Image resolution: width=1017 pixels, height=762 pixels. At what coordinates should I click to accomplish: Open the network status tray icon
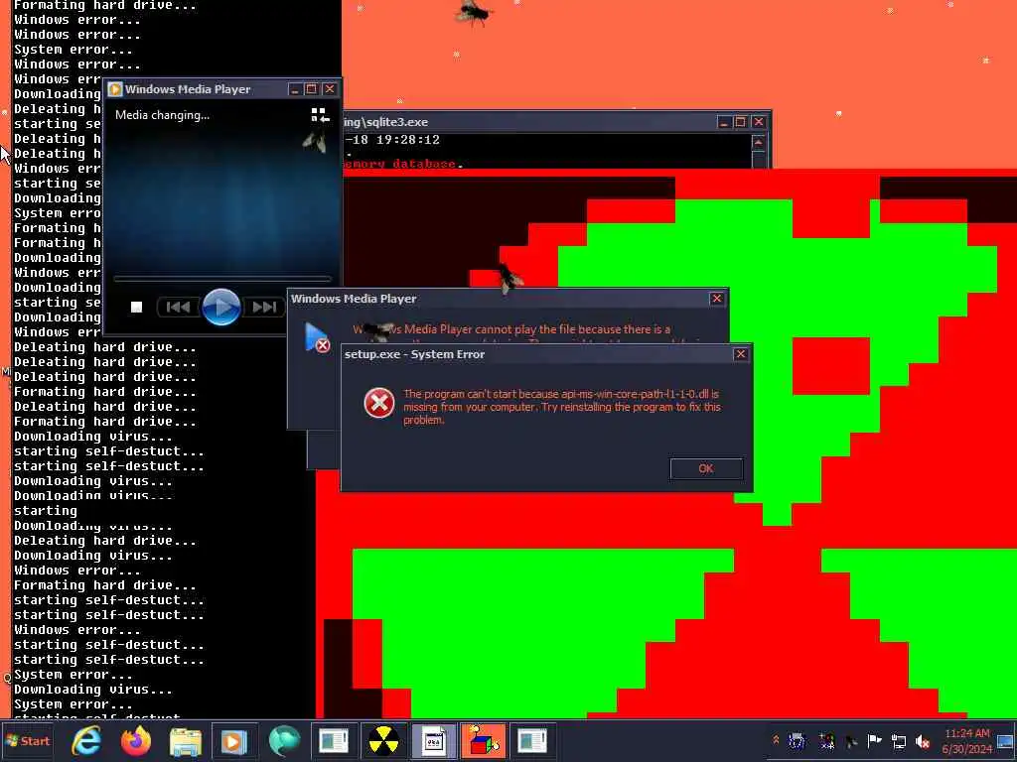899,741
